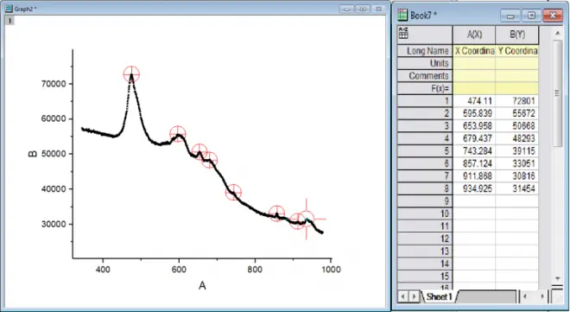The width and height of the screenshot is (570, 312).
Task: Select row 9 header in worksheet
Action: [x=425, y=201]
